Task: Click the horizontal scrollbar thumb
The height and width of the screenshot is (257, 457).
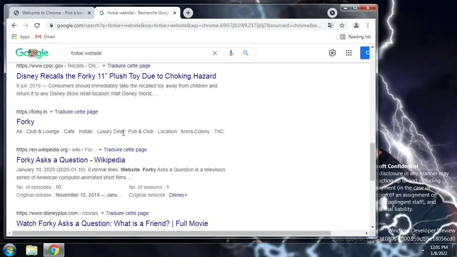Action: [x=171, y=233]
